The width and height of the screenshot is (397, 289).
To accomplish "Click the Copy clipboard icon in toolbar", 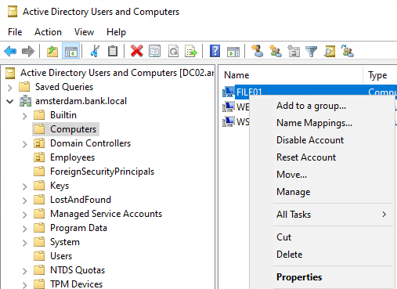I will [x=113, y=51].
